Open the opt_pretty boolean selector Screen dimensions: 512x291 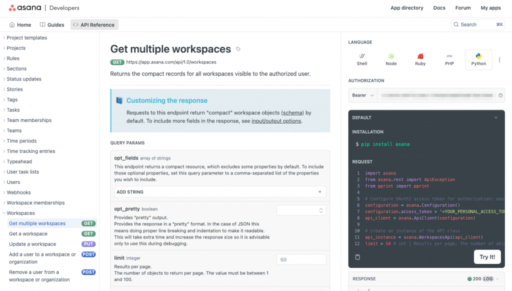point(301,210)
